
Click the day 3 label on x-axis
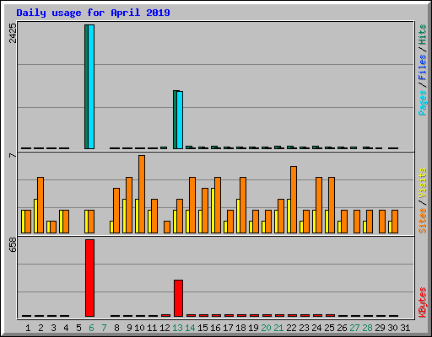tap(53, 328)
